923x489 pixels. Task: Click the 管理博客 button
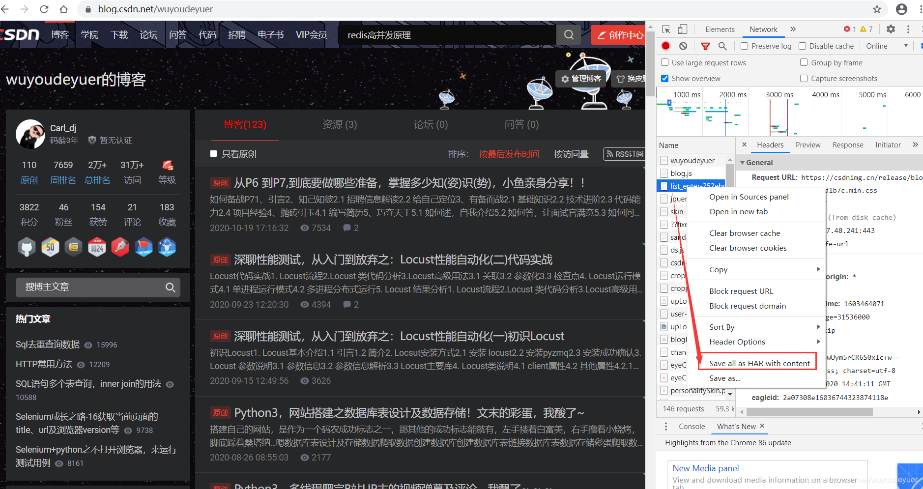[x=581, y=79]
